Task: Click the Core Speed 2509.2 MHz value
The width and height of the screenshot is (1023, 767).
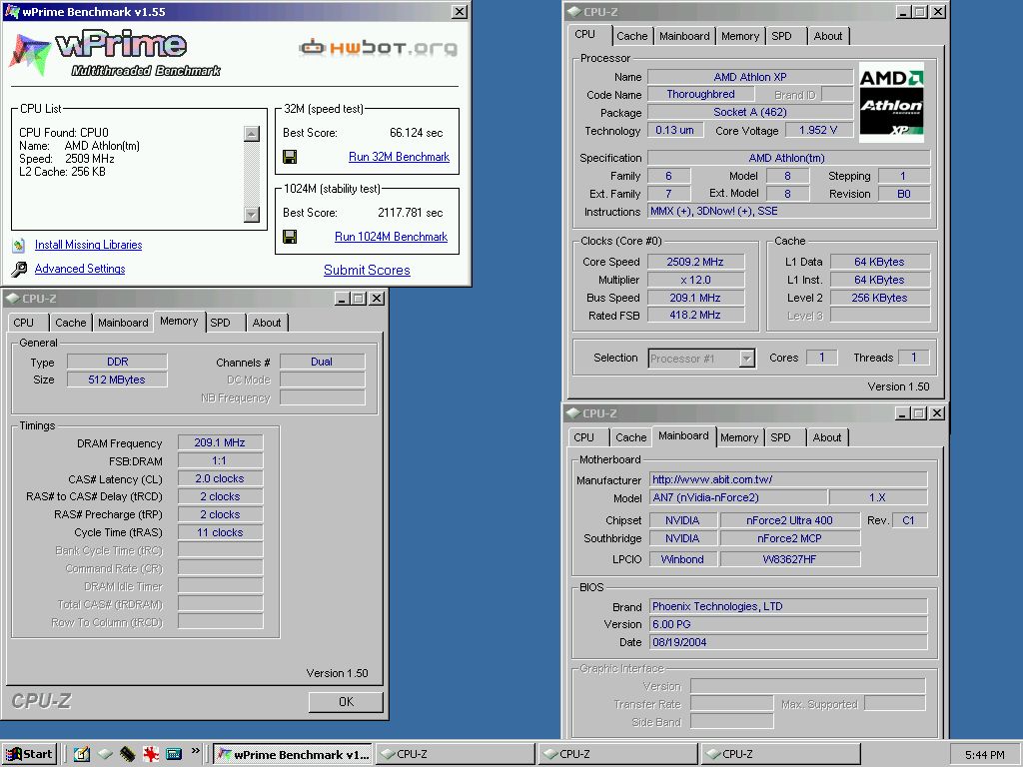Action: [x=695, y=262]
